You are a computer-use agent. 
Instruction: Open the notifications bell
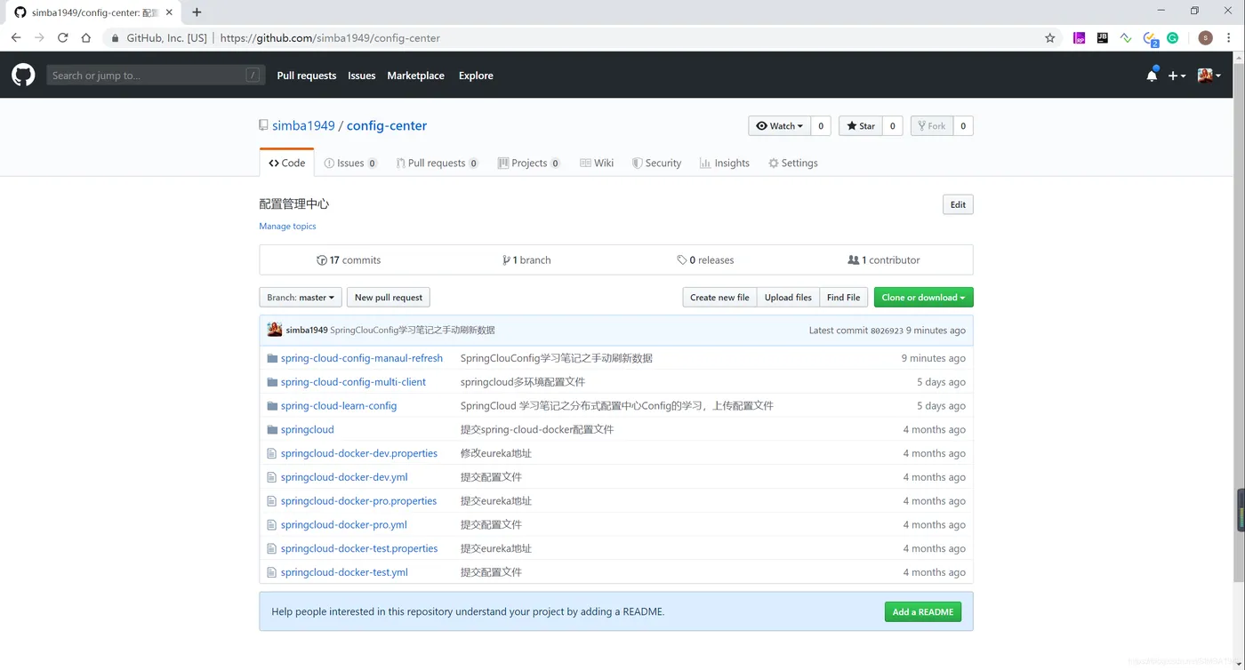coord(1152,76)
